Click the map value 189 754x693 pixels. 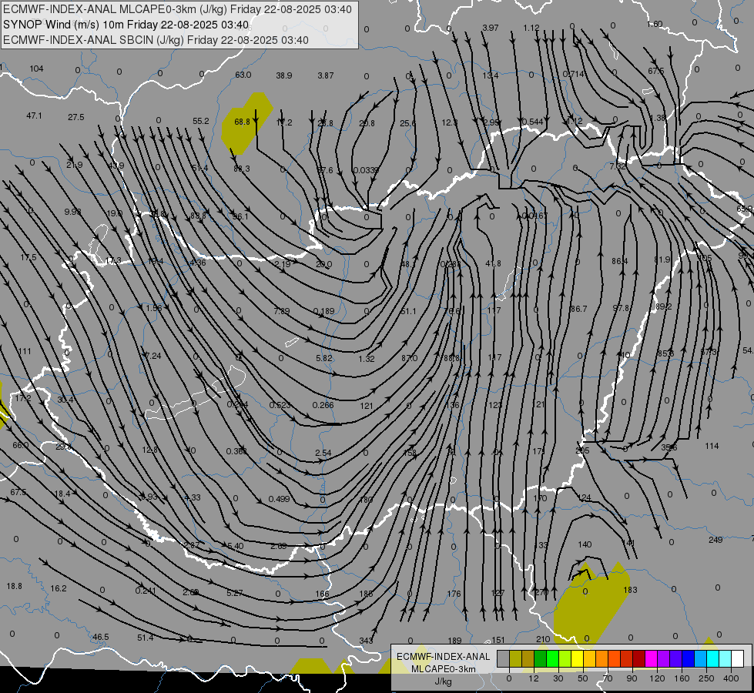pyautogui.click(x=454, y=641)
